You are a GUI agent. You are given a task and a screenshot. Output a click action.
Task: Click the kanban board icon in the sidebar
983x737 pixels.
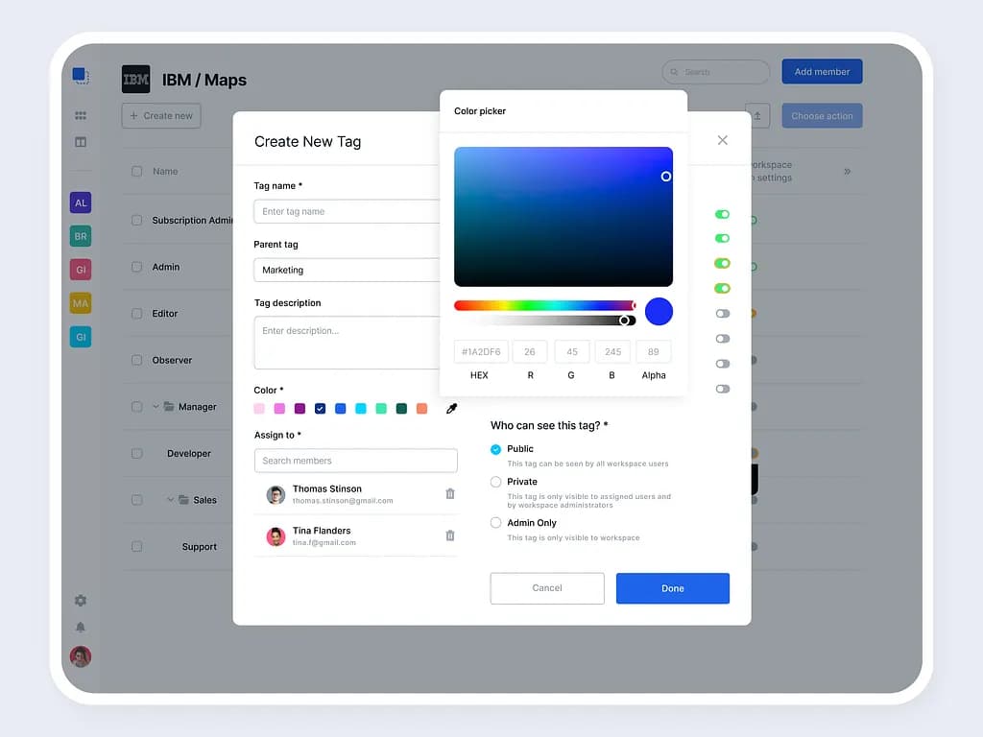pyautogui.click(x=81, y=142)
